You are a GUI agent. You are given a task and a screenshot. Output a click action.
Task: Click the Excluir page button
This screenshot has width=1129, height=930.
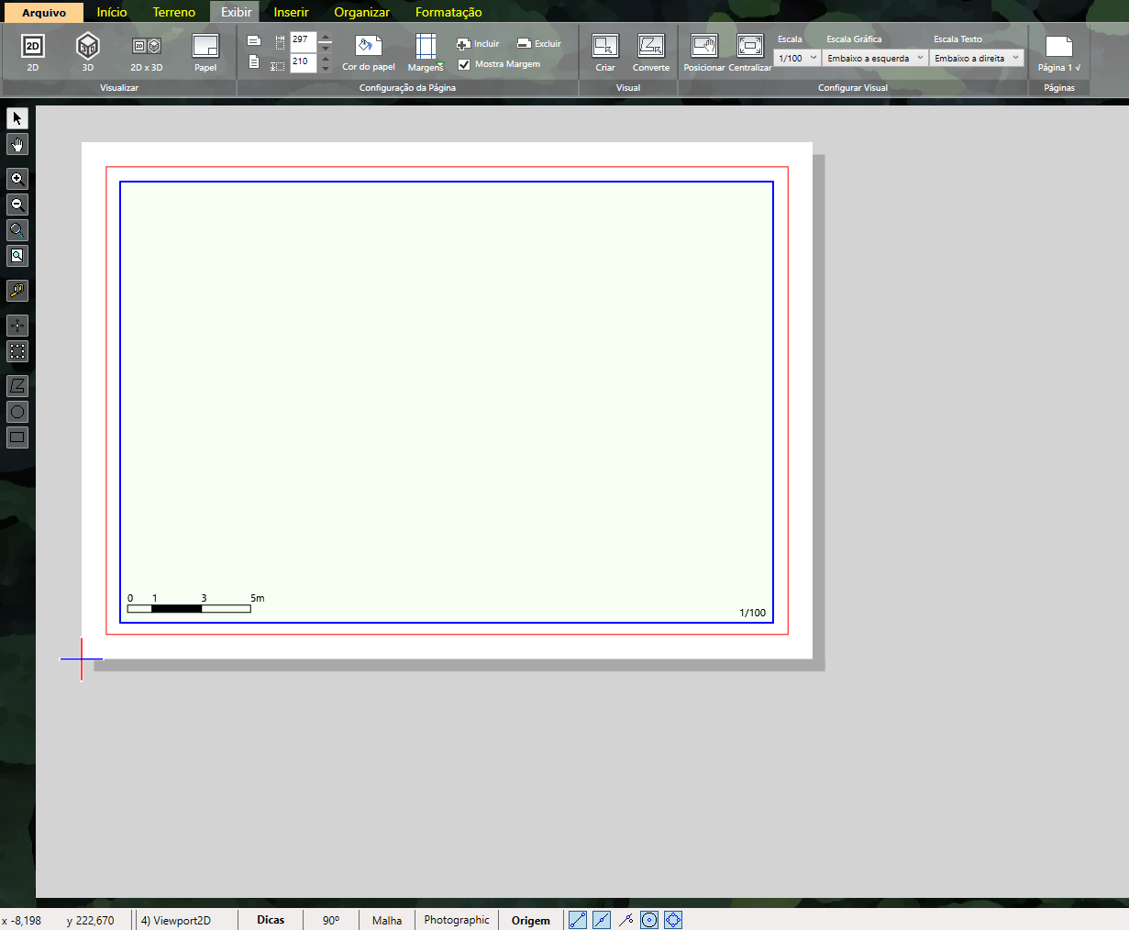point(538,43)
